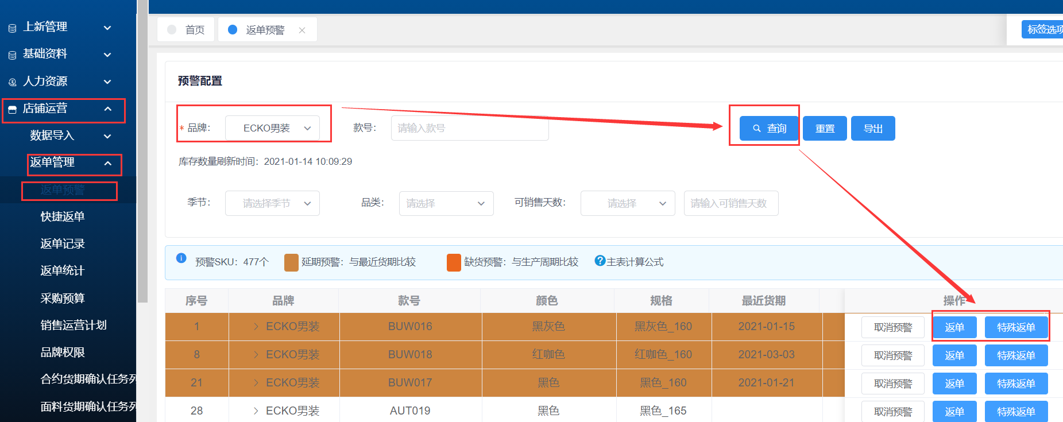Image resolution: width=1063 pixels, height=422 pixels.
Task: Click the 导出 export button
Action: (x=873, y=129)
